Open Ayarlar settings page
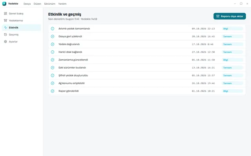 pyautogui.click(x=22, y=42)
